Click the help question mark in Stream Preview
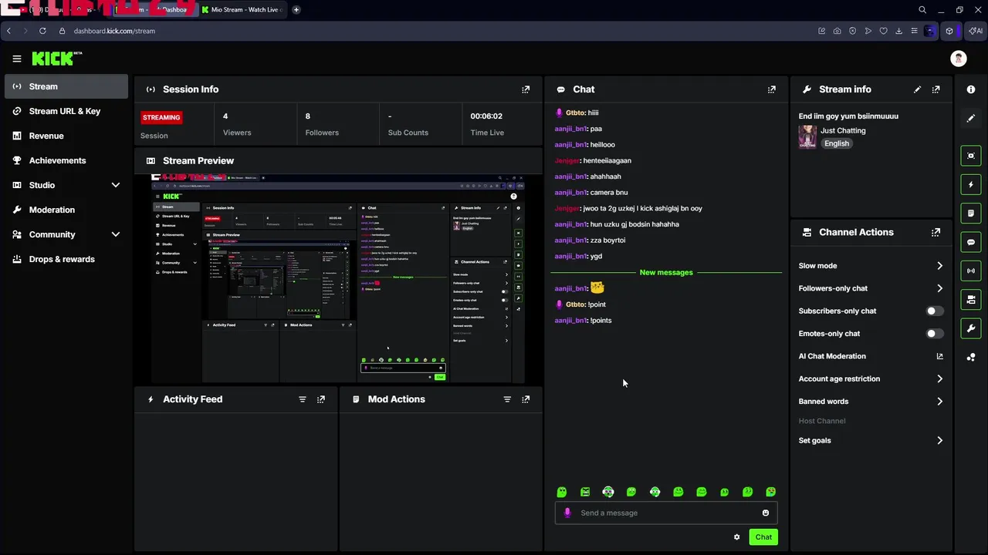Viewport: 988px width, 555px height. [513, 197]
